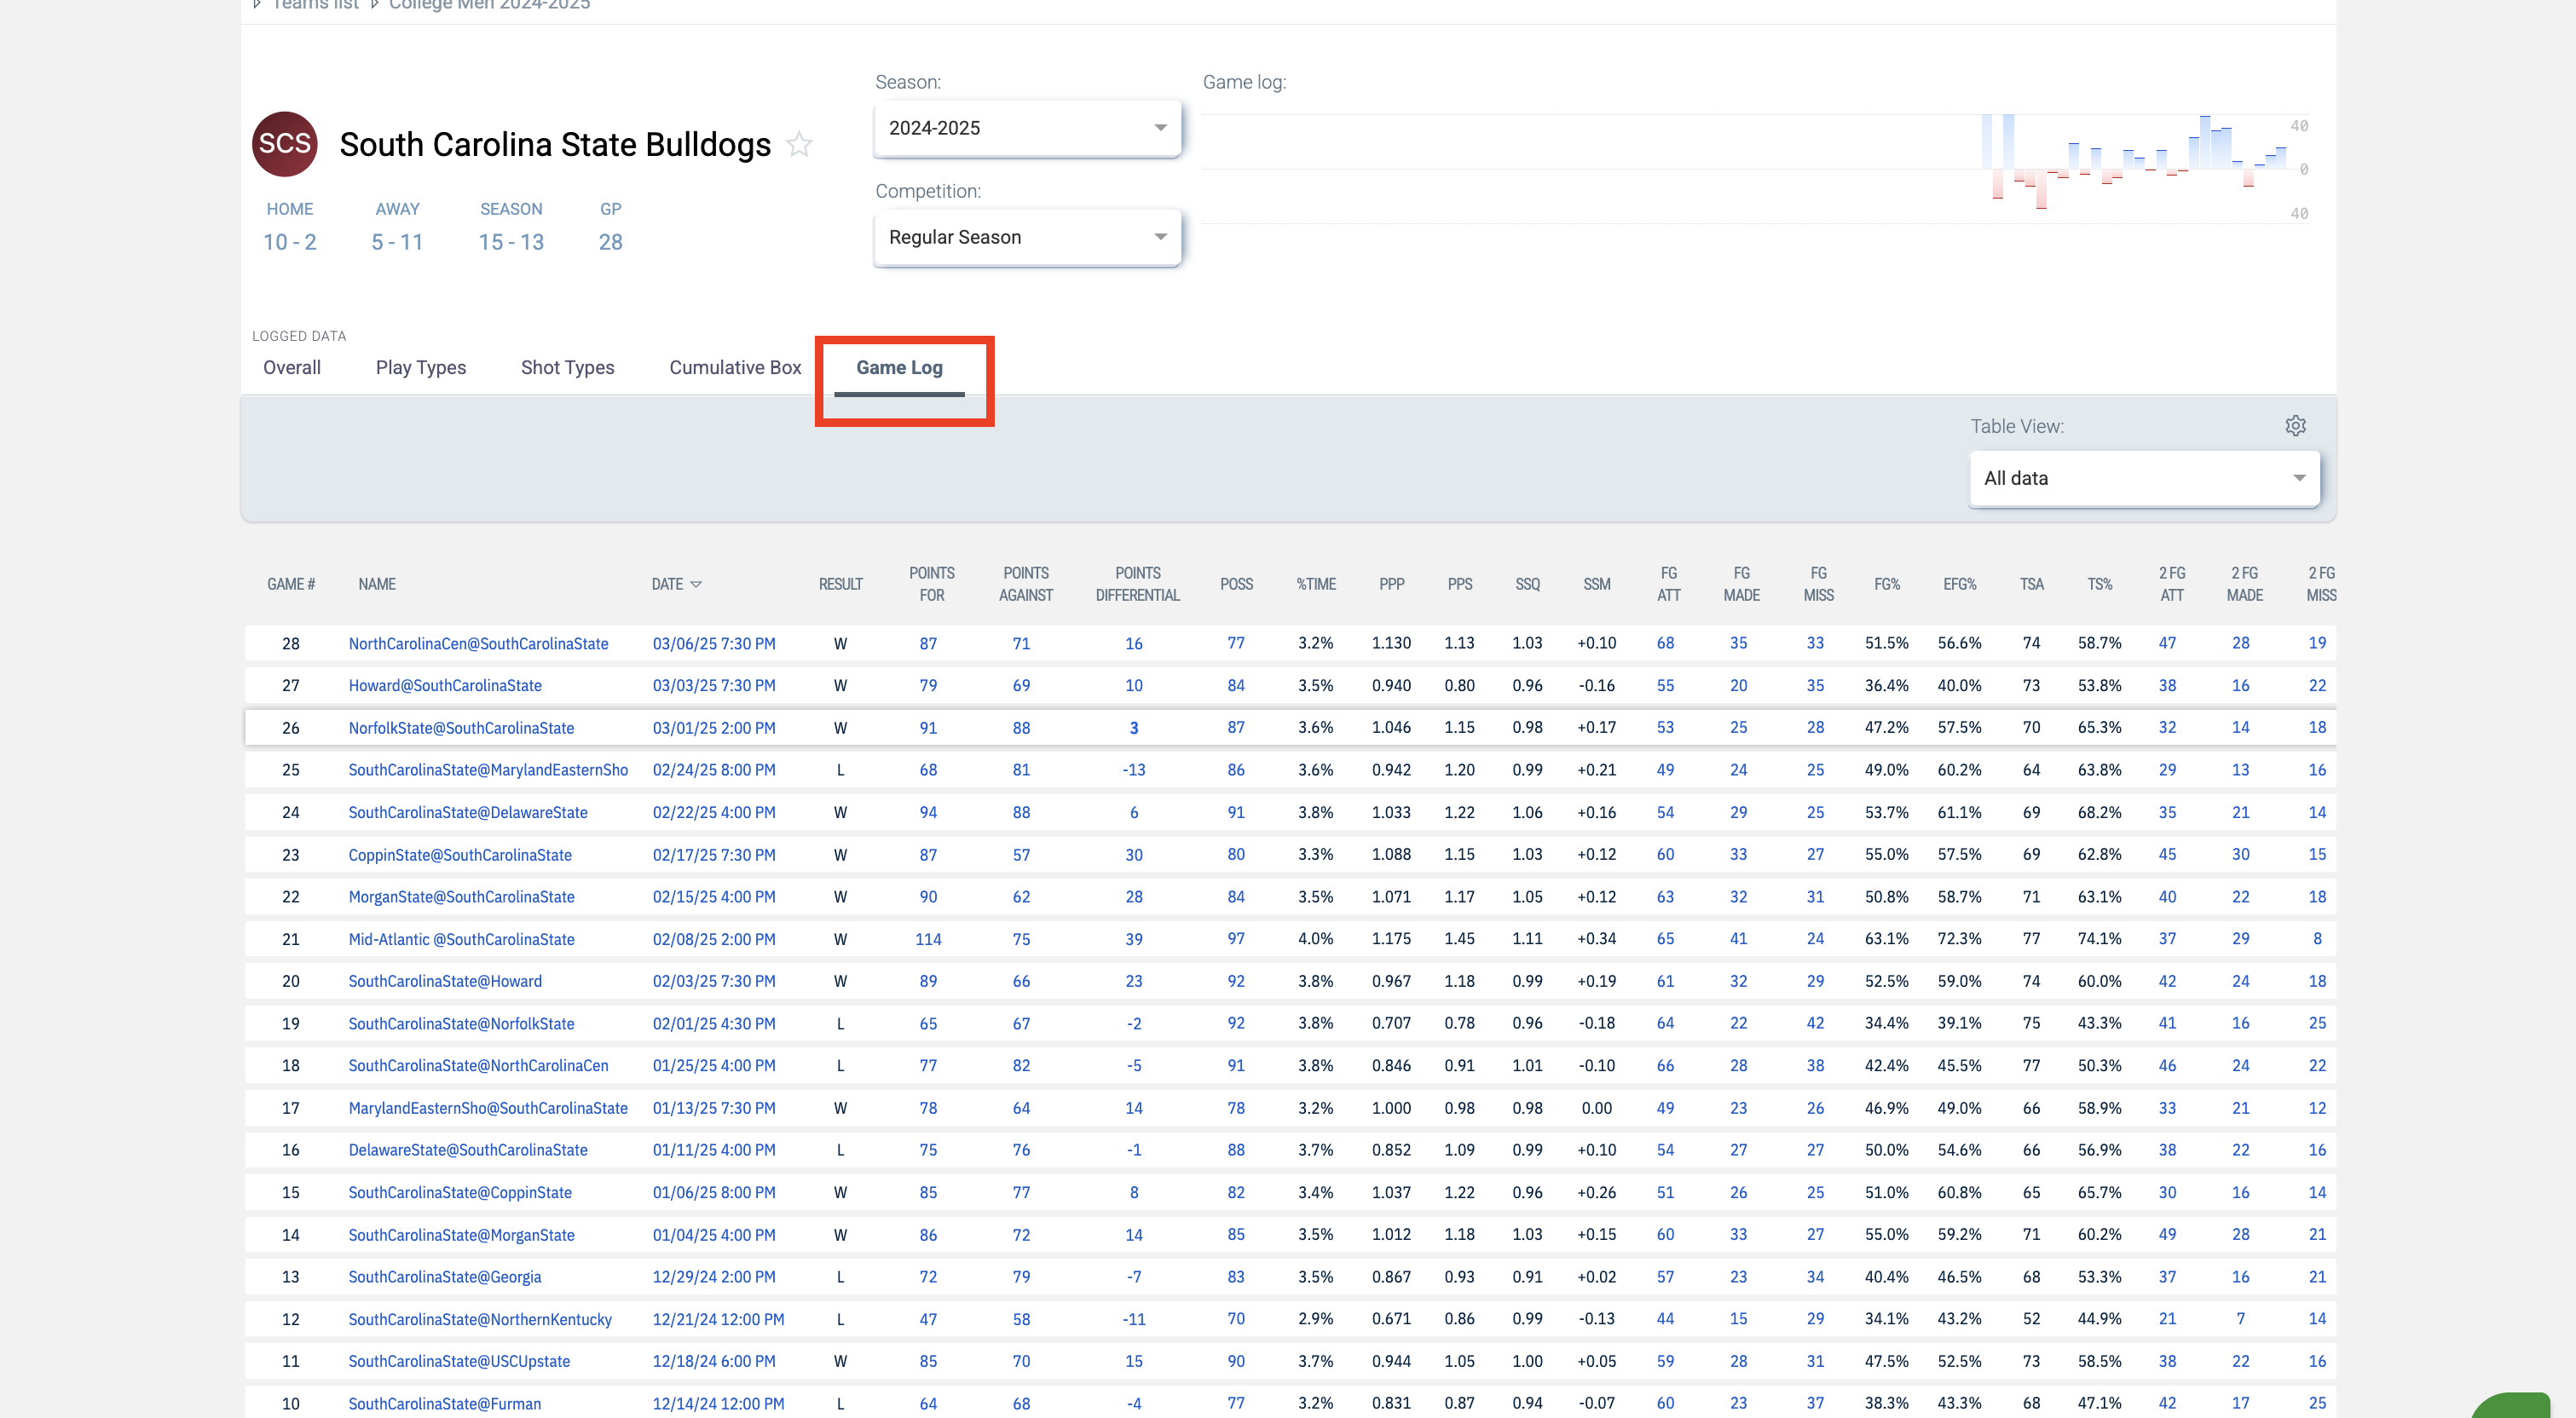Open the table settings gear icon

pyautogui.click(x=2295, y=426)
